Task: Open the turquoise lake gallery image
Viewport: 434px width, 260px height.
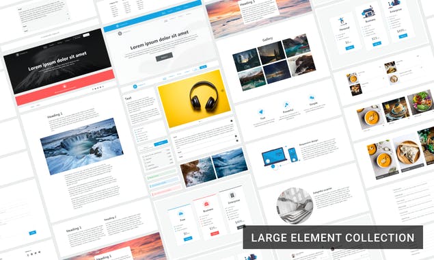Action: click(x=297, y=46)
